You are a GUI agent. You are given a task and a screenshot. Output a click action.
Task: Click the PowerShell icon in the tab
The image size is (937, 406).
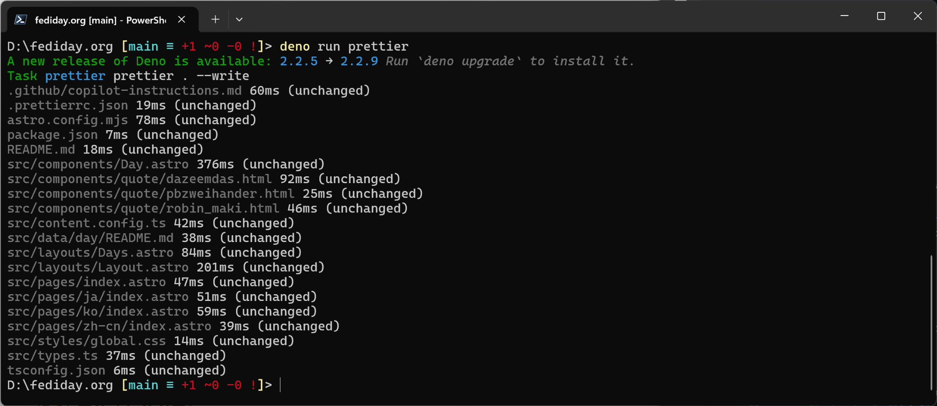click(x=20, y=20)
